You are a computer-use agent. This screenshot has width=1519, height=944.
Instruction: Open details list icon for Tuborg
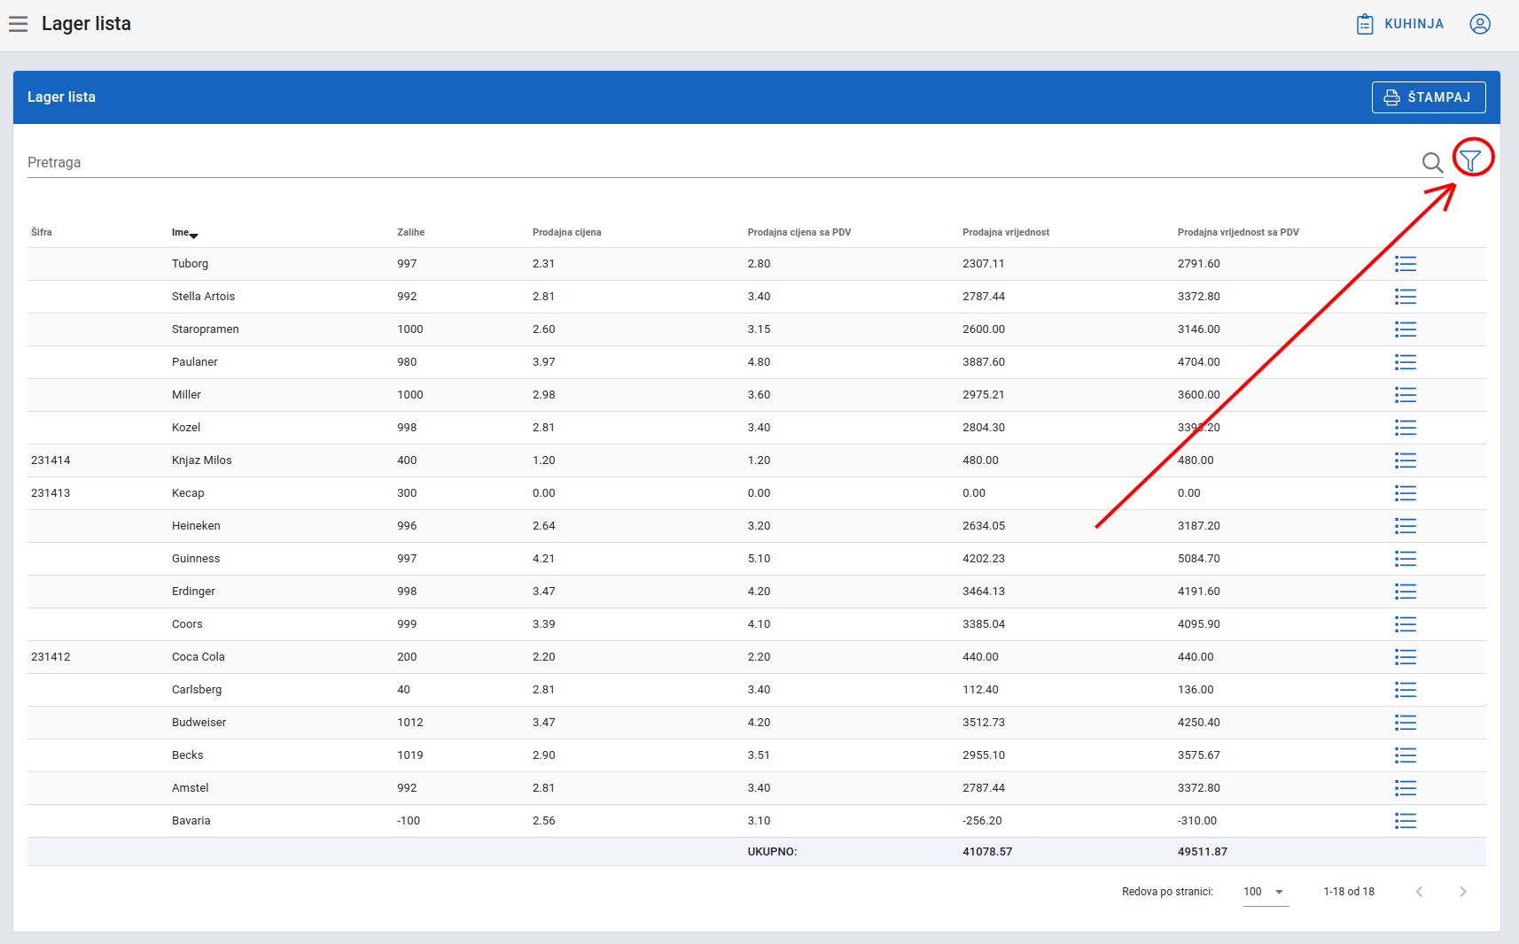point(1406,264)
